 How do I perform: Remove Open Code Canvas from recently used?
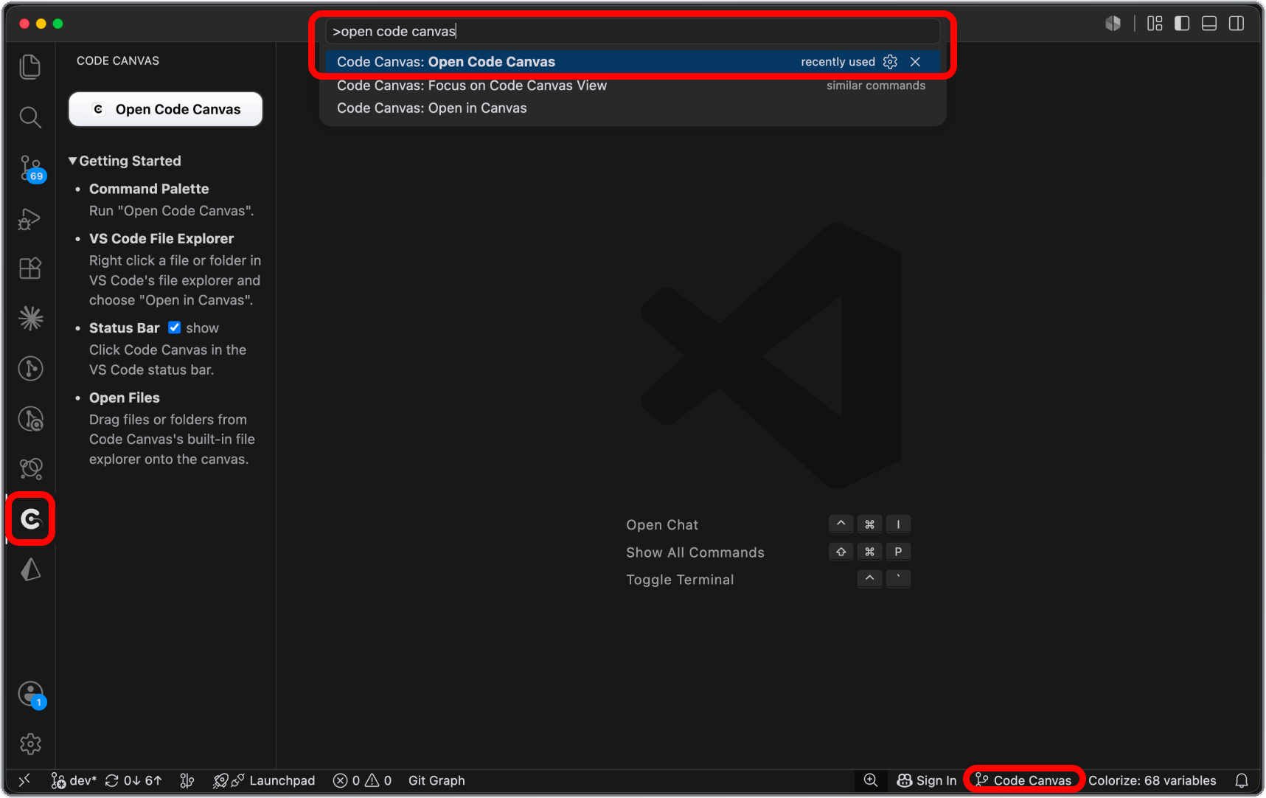[915, 62]
